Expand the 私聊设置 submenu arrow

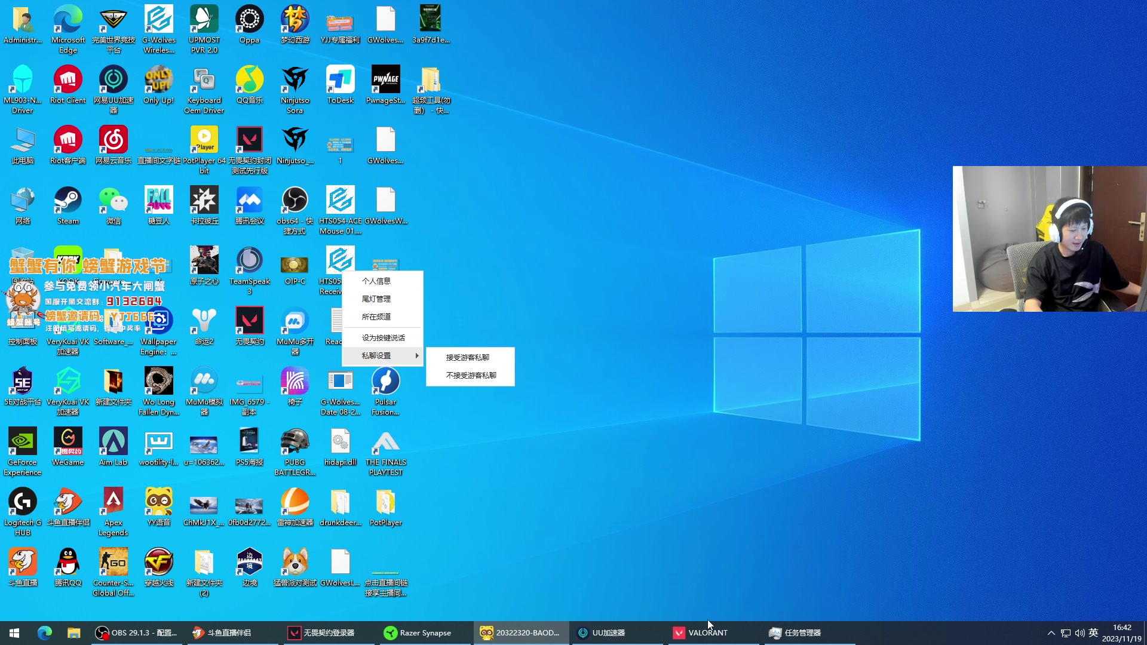(417, 356)
